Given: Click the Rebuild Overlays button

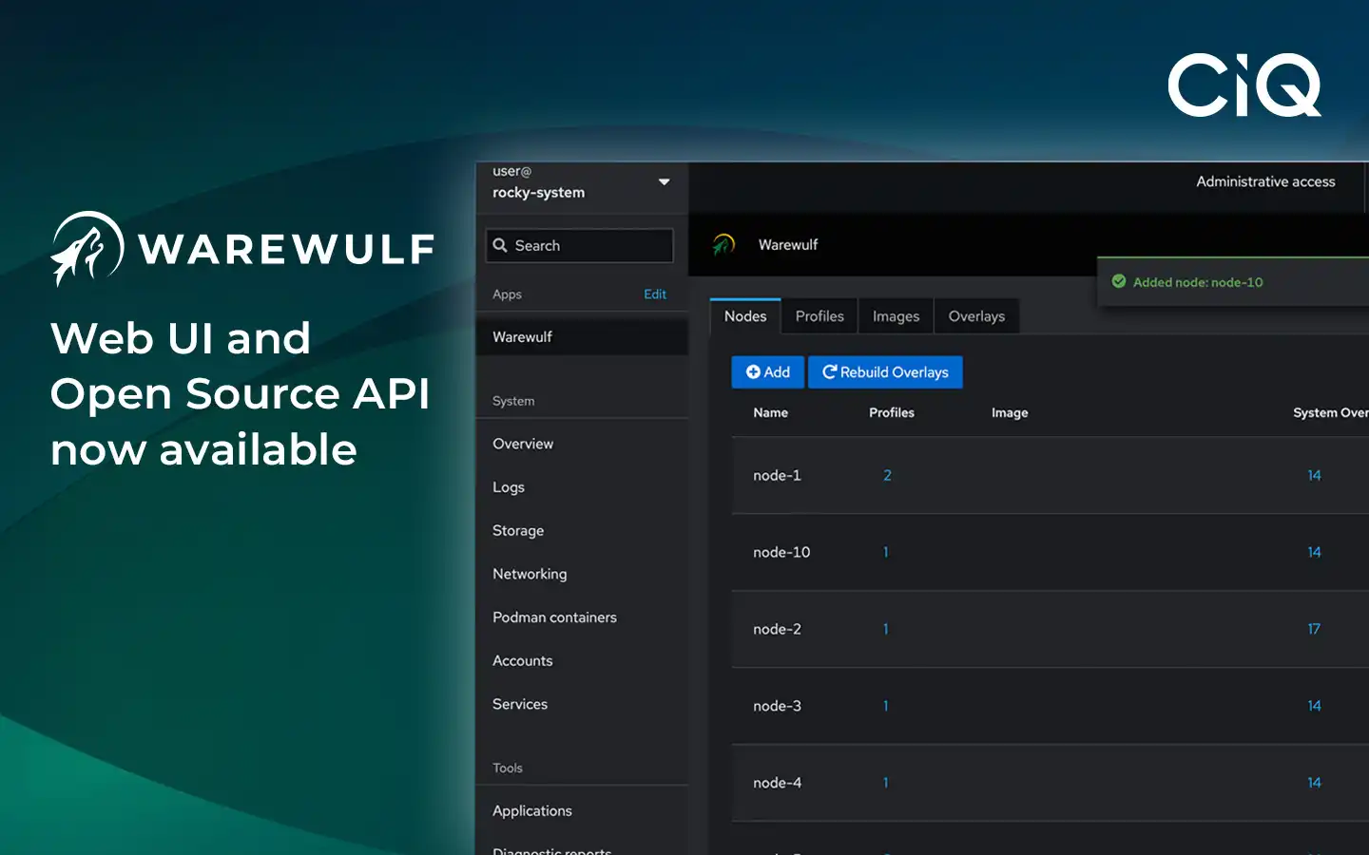Looking at the screenshot, I should (885, 371).
